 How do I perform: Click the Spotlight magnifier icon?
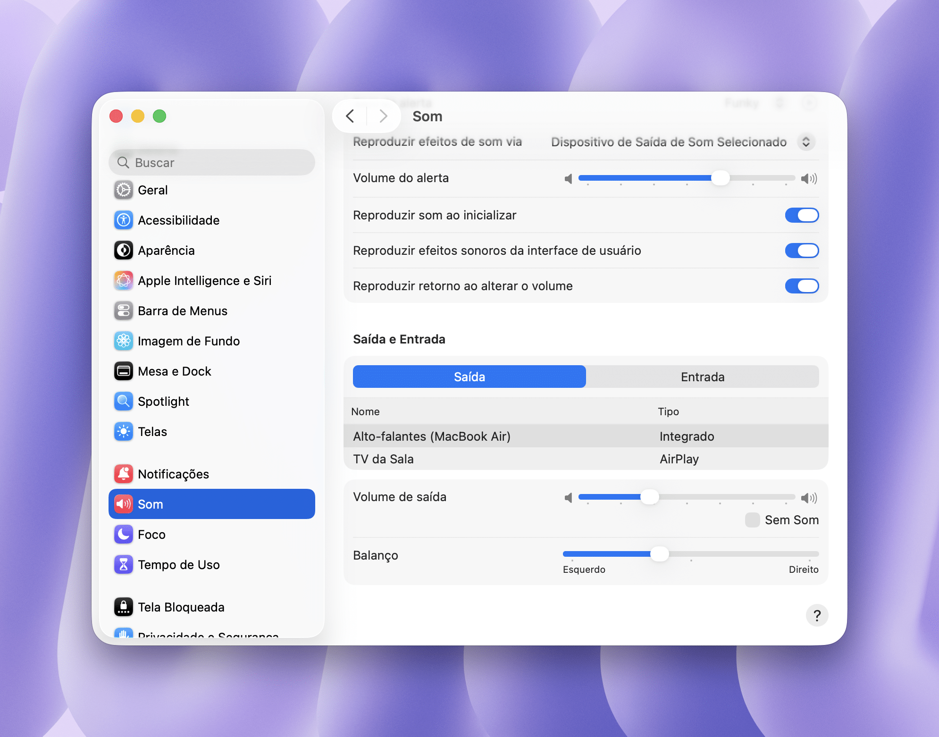pos(124,402)
